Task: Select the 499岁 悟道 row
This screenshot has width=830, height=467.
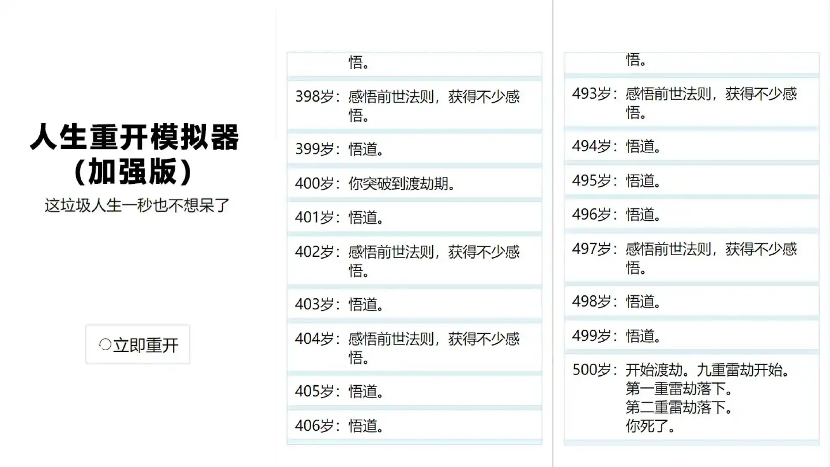Action: click(691, 336)
